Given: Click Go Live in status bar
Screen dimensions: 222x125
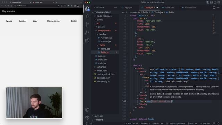Looking at the screenshot, I should tap(193, 124).
